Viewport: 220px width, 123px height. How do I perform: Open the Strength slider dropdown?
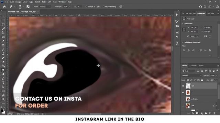pos(69,7)
